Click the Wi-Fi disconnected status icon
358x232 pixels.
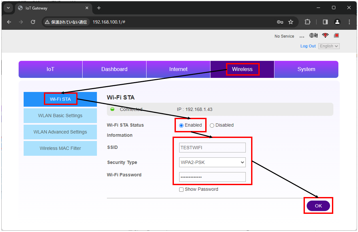(x=326, y=36)
